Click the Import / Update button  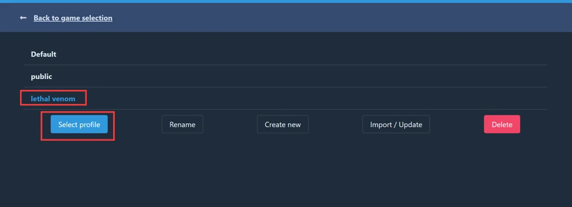tap(396, 124)
